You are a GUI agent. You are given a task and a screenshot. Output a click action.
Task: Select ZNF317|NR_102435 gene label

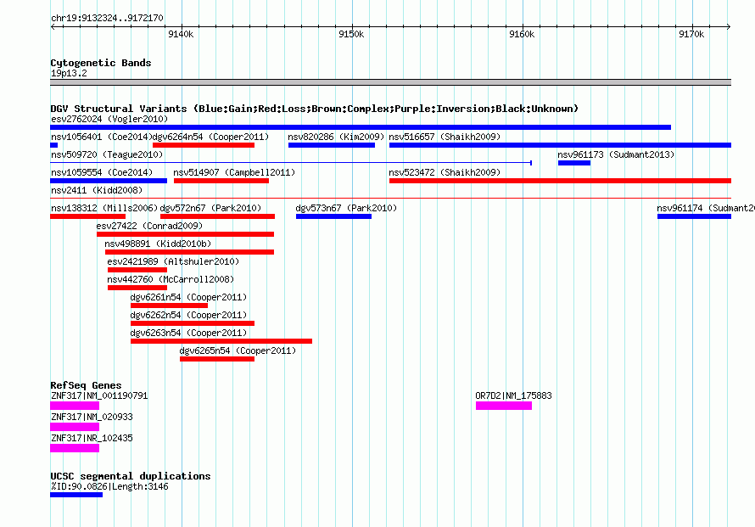92,438
